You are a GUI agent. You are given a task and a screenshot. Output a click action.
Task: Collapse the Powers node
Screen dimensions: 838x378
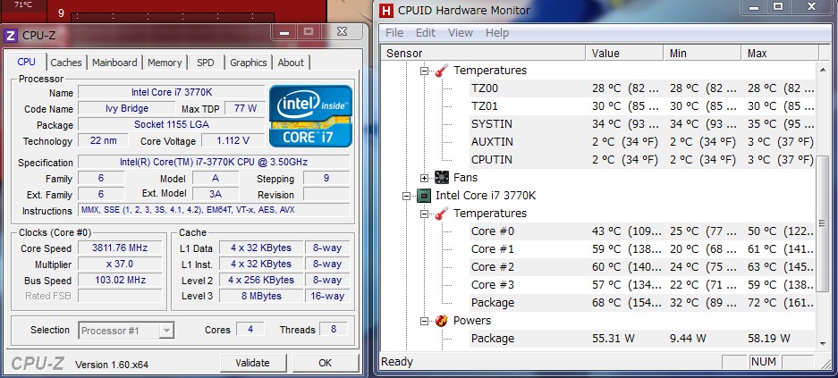424,321
